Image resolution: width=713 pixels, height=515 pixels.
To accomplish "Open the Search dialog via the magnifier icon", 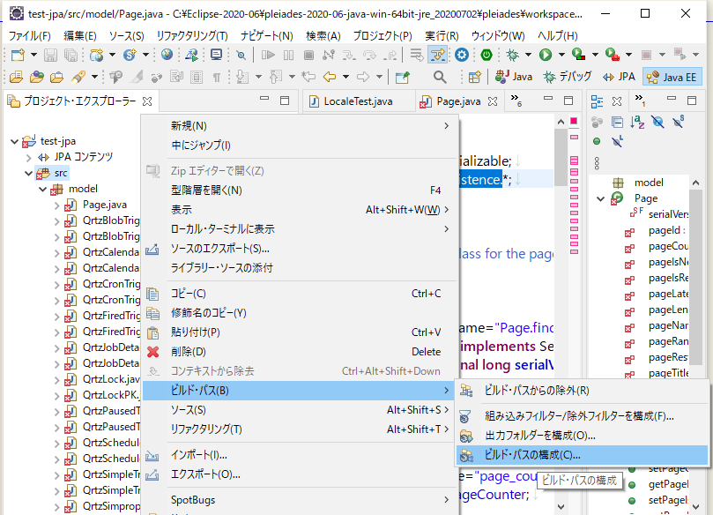I will click(x=438, y=76).
